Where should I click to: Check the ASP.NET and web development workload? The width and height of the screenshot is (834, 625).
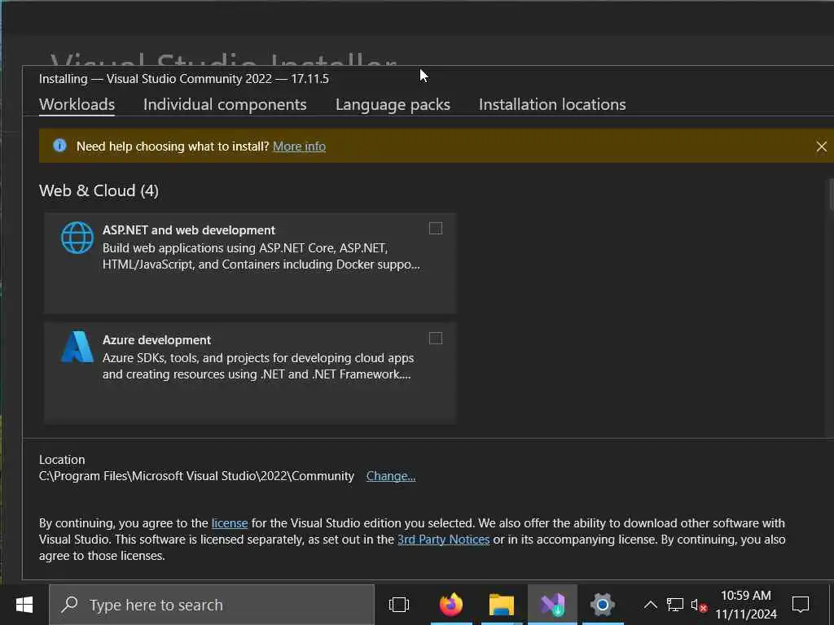tap(436, 229)
